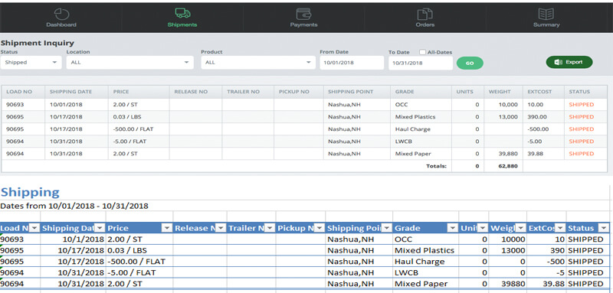Click weight 39,880 in inquiry table
This screenshot has width=613, height=293.
[508, 154]
